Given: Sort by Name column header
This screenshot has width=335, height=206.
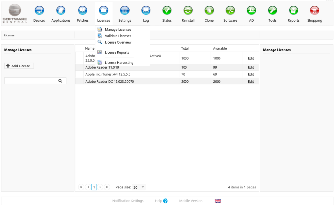Looking at the screenshot, I should coord(90,48).
